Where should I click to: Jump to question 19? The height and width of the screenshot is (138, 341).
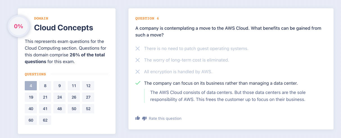point(31,97)
